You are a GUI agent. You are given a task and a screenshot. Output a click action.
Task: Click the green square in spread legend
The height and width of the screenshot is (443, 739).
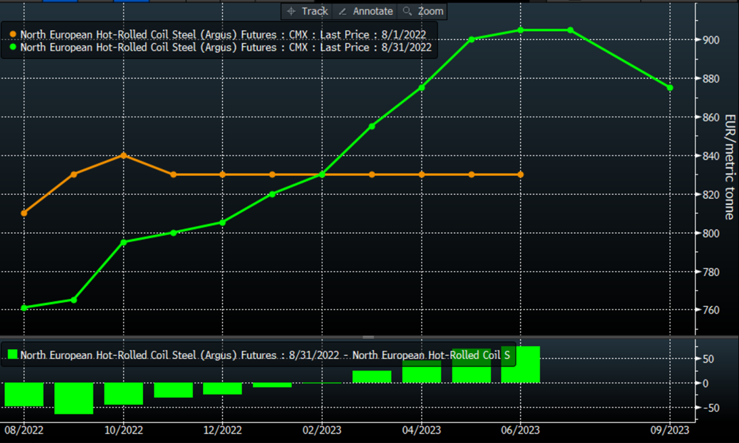coord(12,354)
